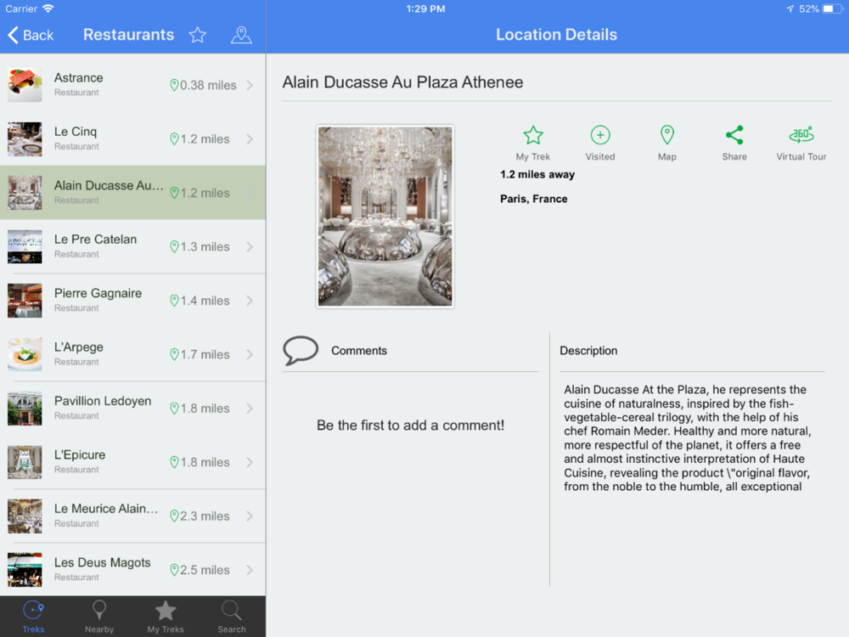Select the Astrance thumbnail image
The height and width of the screenshot is (637, 849).
tap(25, 85)
